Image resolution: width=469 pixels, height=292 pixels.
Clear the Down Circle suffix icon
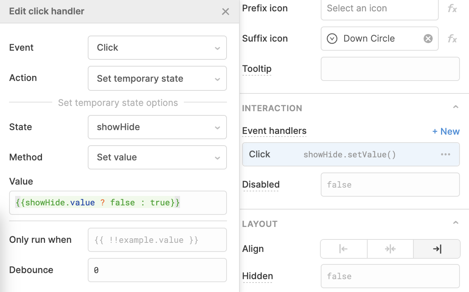[428, 38]
